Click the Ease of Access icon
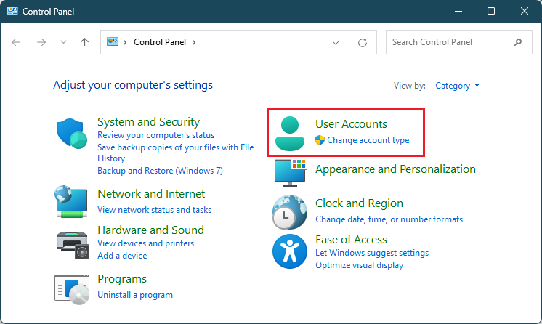Screen dimensions: 542x324 coord(290,251)
